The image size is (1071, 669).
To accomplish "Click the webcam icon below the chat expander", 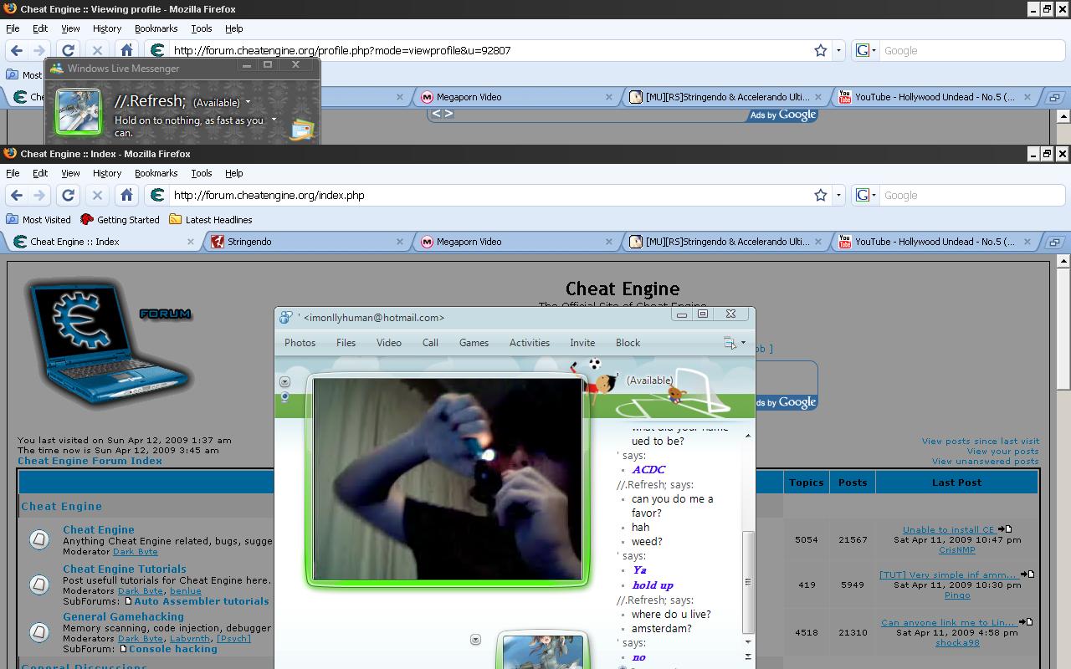I will (284, 397).
